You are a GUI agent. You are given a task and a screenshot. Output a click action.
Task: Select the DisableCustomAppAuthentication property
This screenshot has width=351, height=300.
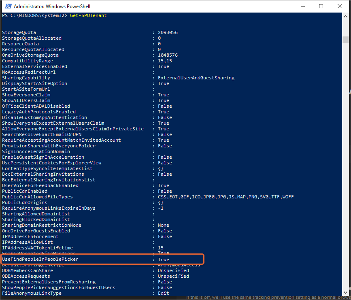tap(45, 117)
